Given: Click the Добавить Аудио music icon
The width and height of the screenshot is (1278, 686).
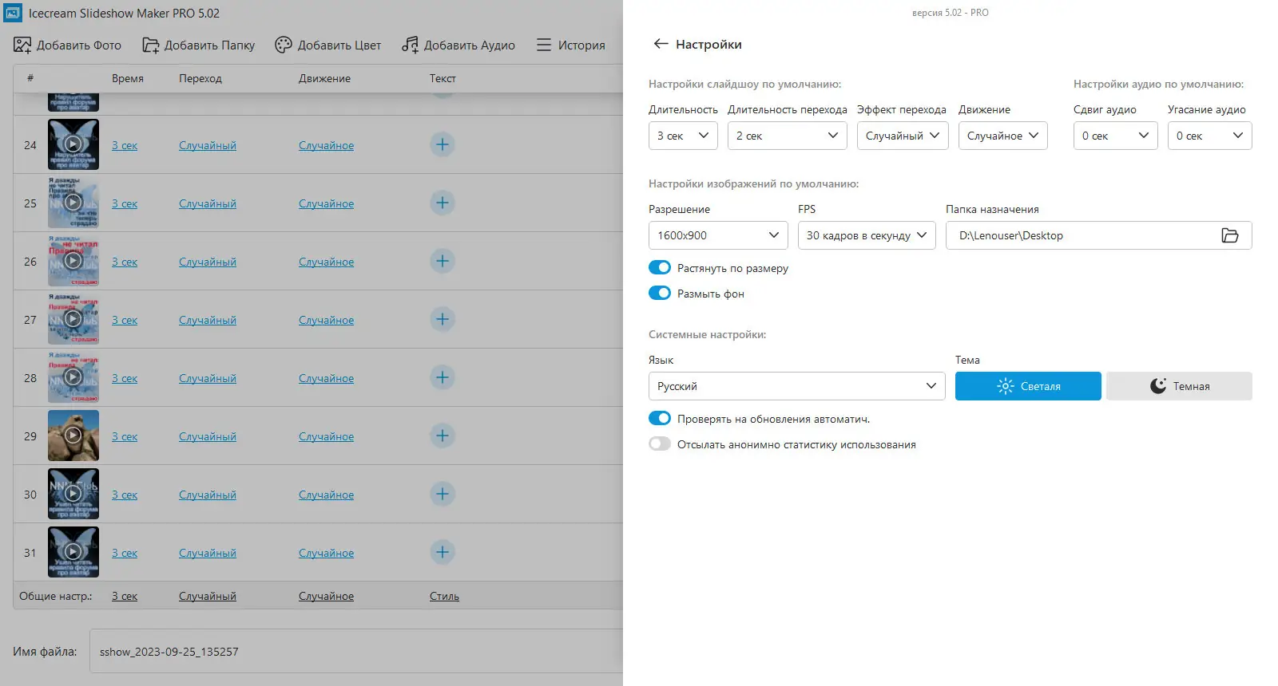Looking at the screenshot, I should pyautogui.click(x=410, y=45).
